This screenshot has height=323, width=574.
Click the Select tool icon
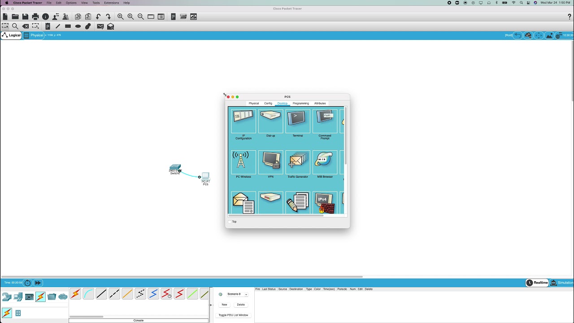[x=5, y=26]
